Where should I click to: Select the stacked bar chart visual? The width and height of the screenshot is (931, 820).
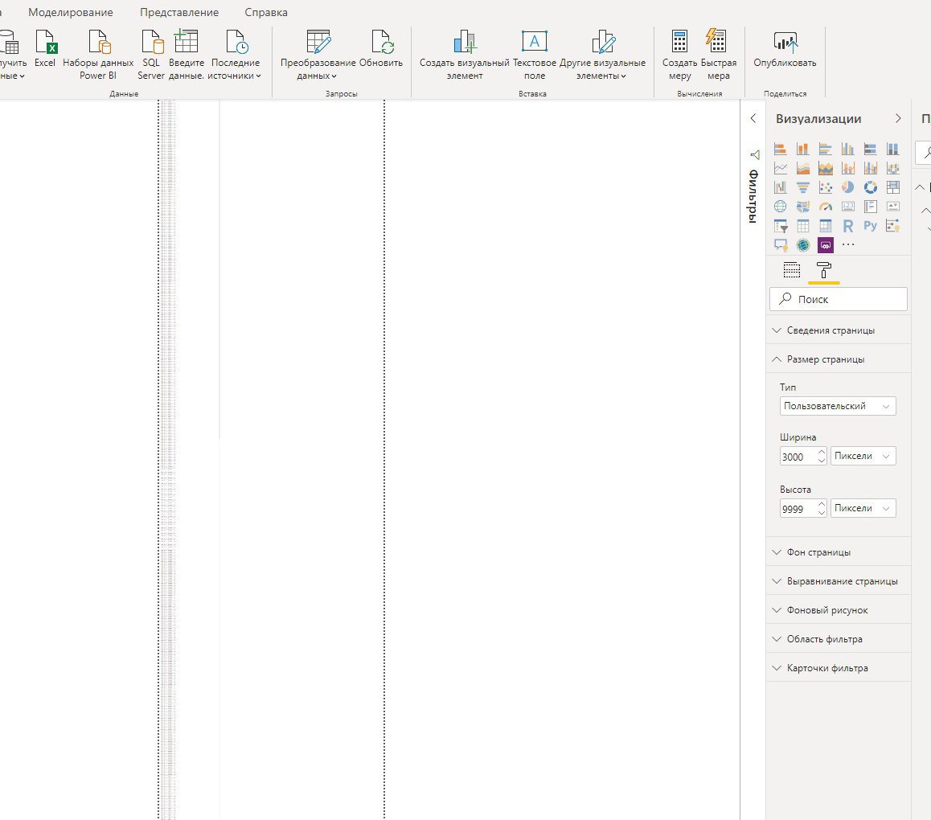[780, 149]
